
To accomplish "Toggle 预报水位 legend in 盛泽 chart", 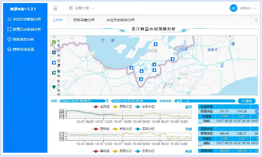I will 122,107.
